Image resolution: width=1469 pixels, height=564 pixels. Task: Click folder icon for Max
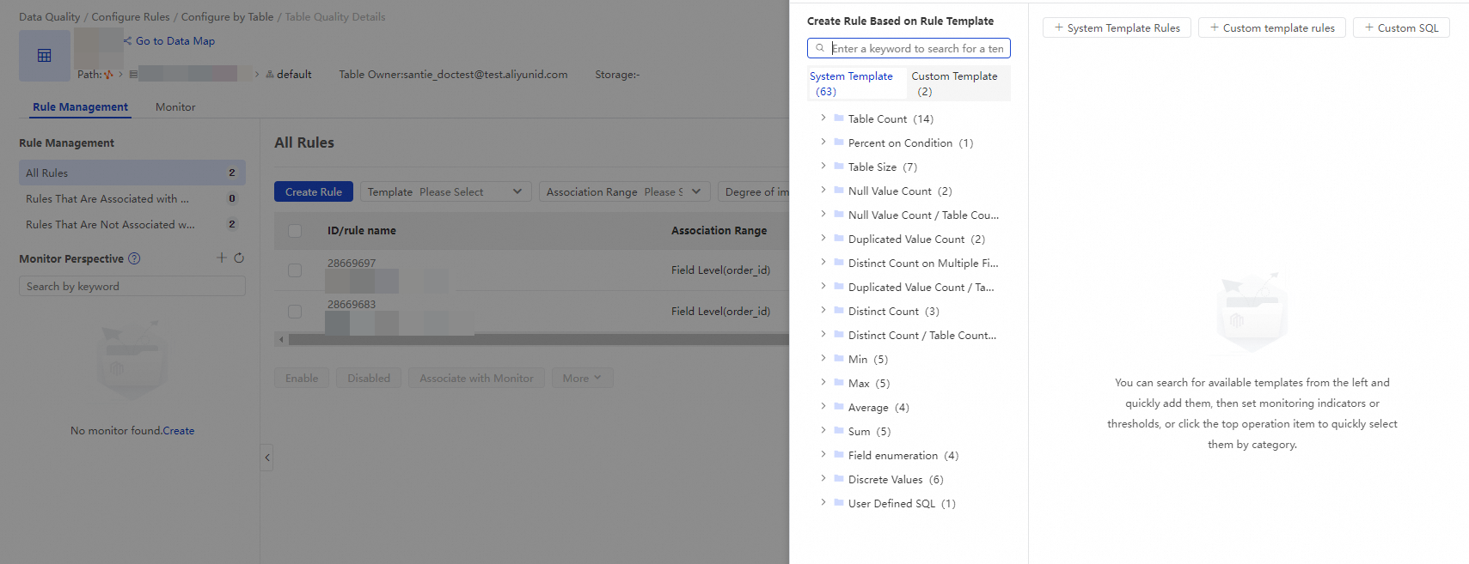pos(838,383)
